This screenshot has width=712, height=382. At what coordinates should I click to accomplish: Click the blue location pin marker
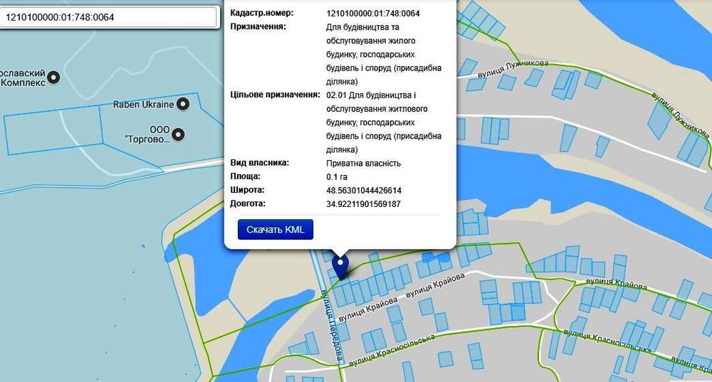(x=340, y=267)
